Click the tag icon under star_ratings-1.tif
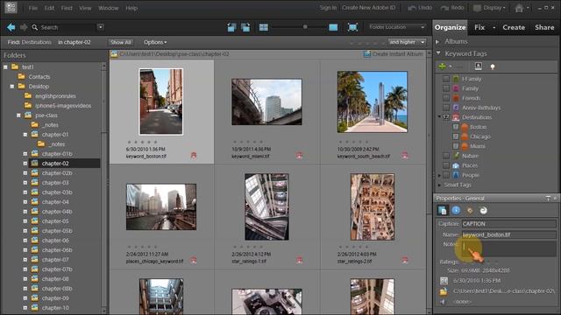The width and height of the screenshot is (561, 315). [300, 260]
